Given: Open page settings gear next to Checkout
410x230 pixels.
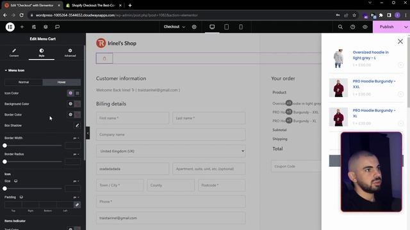Looking at the screenshot, I should tap(194, 27).
